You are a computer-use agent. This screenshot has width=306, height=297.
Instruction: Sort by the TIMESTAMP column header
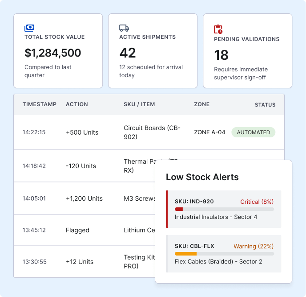click(x=40, y=104)
